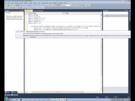The width and height of the screenshot is (135, 101).
Task: Click the Alphabetical sort icon in Properties
Action: point(107,16)
